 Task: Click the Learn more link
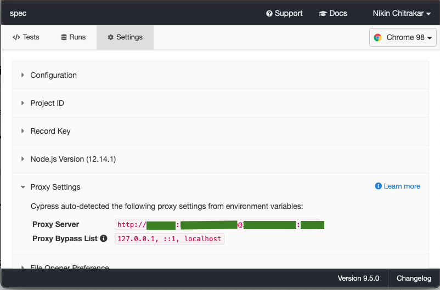coord(398,186)
